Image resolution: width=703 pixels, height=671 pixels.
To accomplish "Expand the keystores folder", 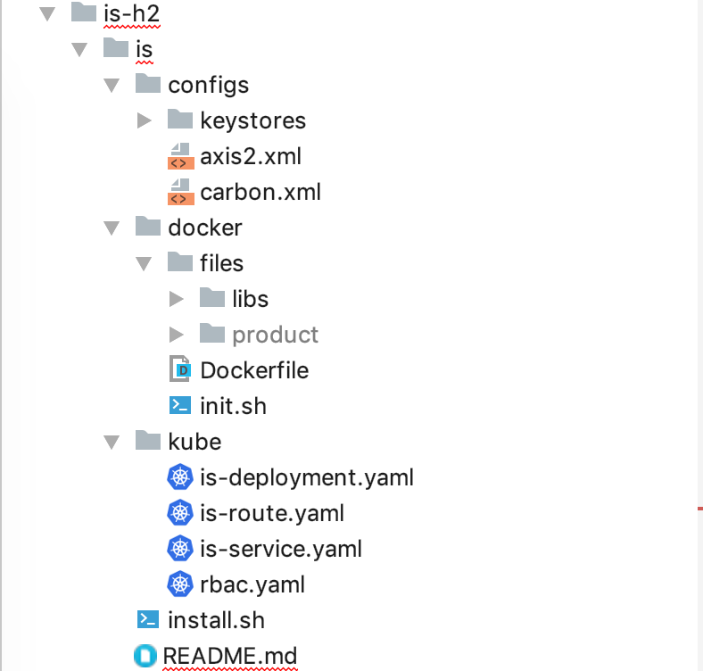I will coord(145,120).
